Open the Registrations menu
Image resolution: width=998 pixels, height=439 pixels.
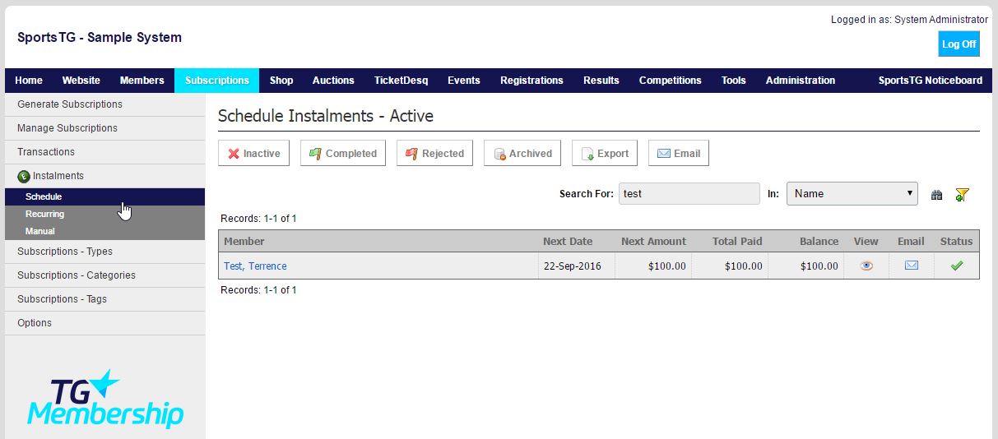[531, 81]
